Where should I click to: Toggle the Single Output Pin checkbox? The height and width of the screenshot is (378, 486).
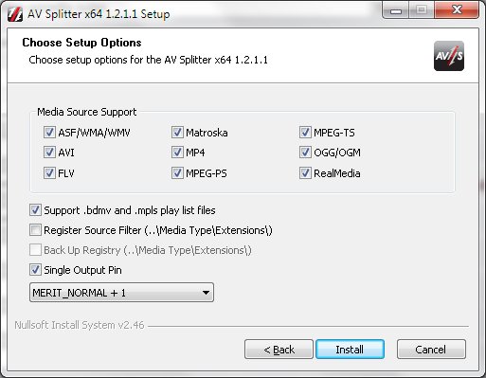click(35, 270)
